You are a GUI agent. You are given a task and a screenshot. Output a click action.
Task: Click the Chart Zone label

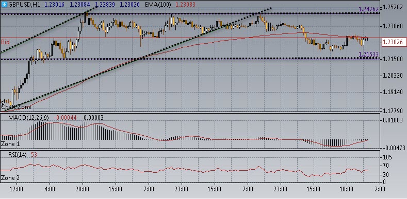[x=16, y=107]
